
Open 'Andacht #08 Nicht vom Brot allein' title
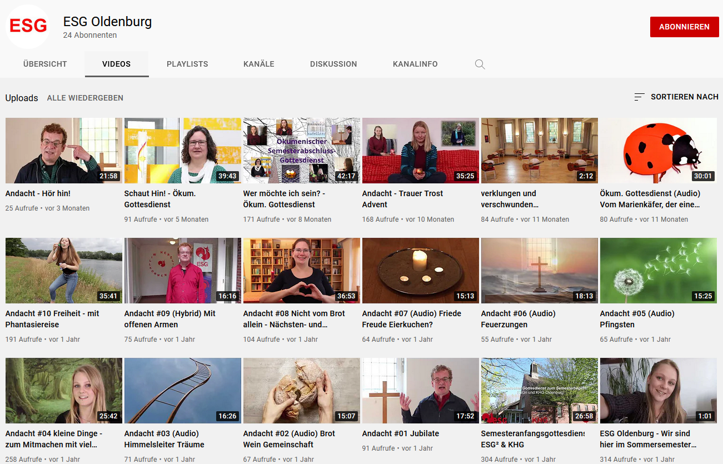point(294,319)
